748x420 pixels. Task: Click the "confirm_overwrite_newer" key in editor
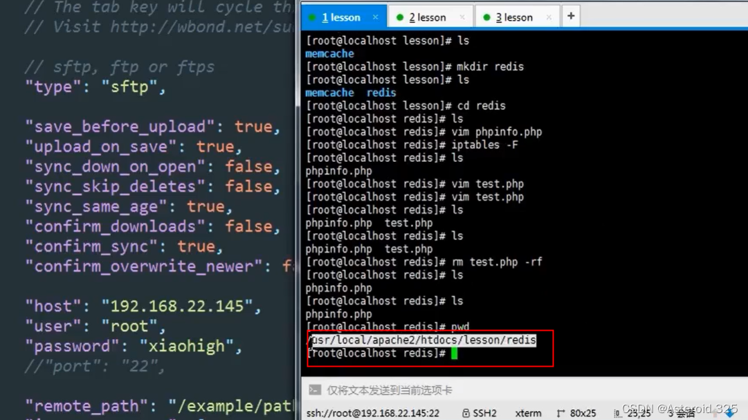click(144, 266)
